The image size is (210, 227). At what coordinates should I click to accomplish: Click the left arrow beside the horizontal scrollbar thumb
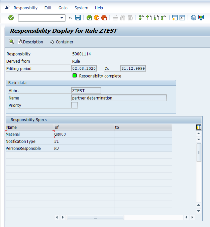click(x=57, y=217)
